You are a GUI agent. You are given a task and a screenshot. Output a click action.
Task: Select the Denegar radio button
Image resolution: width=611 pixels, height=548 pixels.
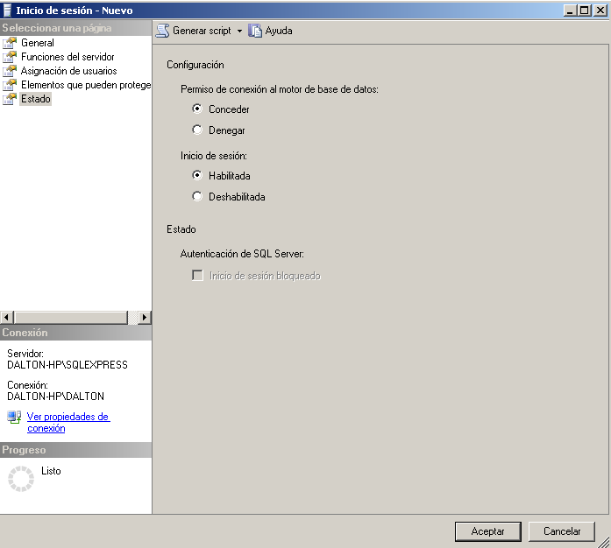(x=197, y=130)
